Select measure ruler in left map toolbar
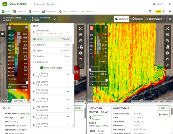173x134 pixels. (x=81, y=65)
